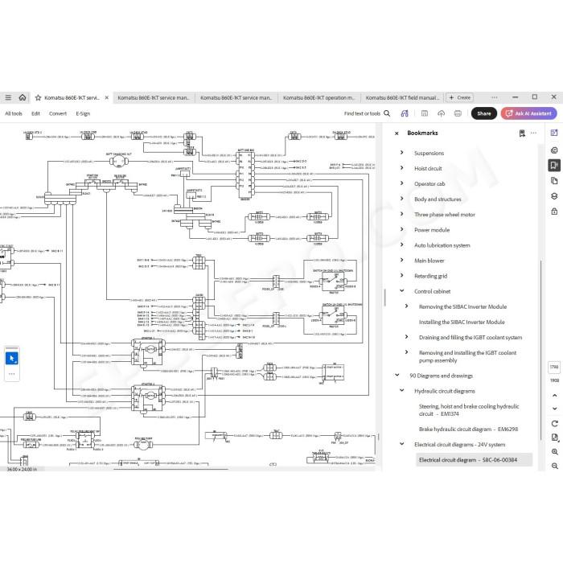
Task: Open Draining and filling the IGBT coolant system
Action: 471,338
